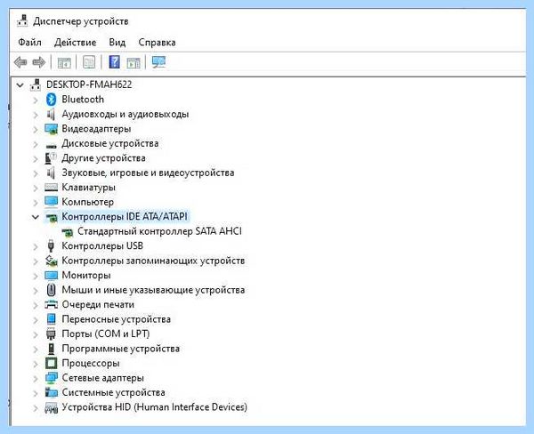Click the storage controller icon for Контроллеры запоминающих устройств

pyautogui.click(x=51, y=261)
